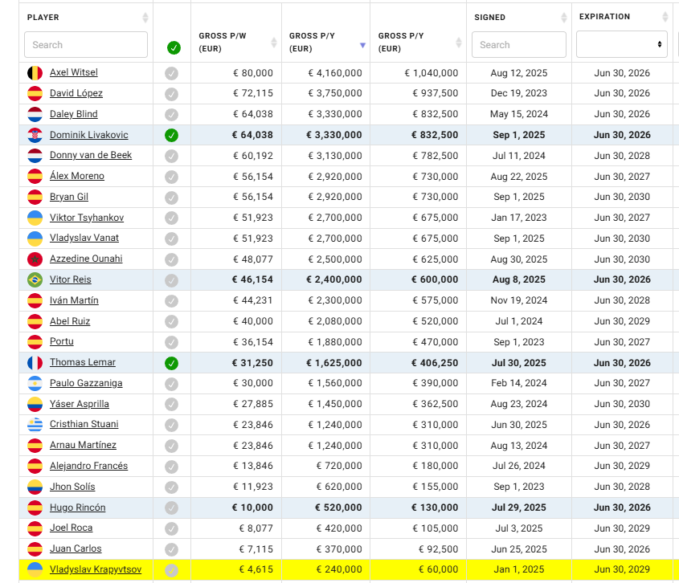679x583 pixels.
Task: Open the Expiration filter dropdown
Action: (621, 44)
